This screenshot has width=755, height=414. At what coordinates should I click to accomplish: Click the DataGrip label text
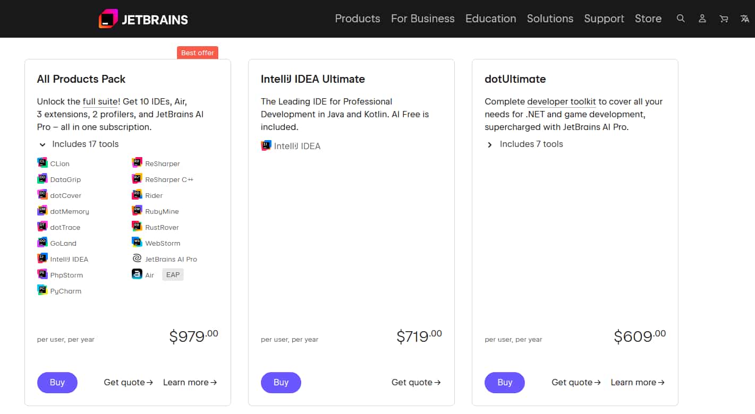point(65,179)
